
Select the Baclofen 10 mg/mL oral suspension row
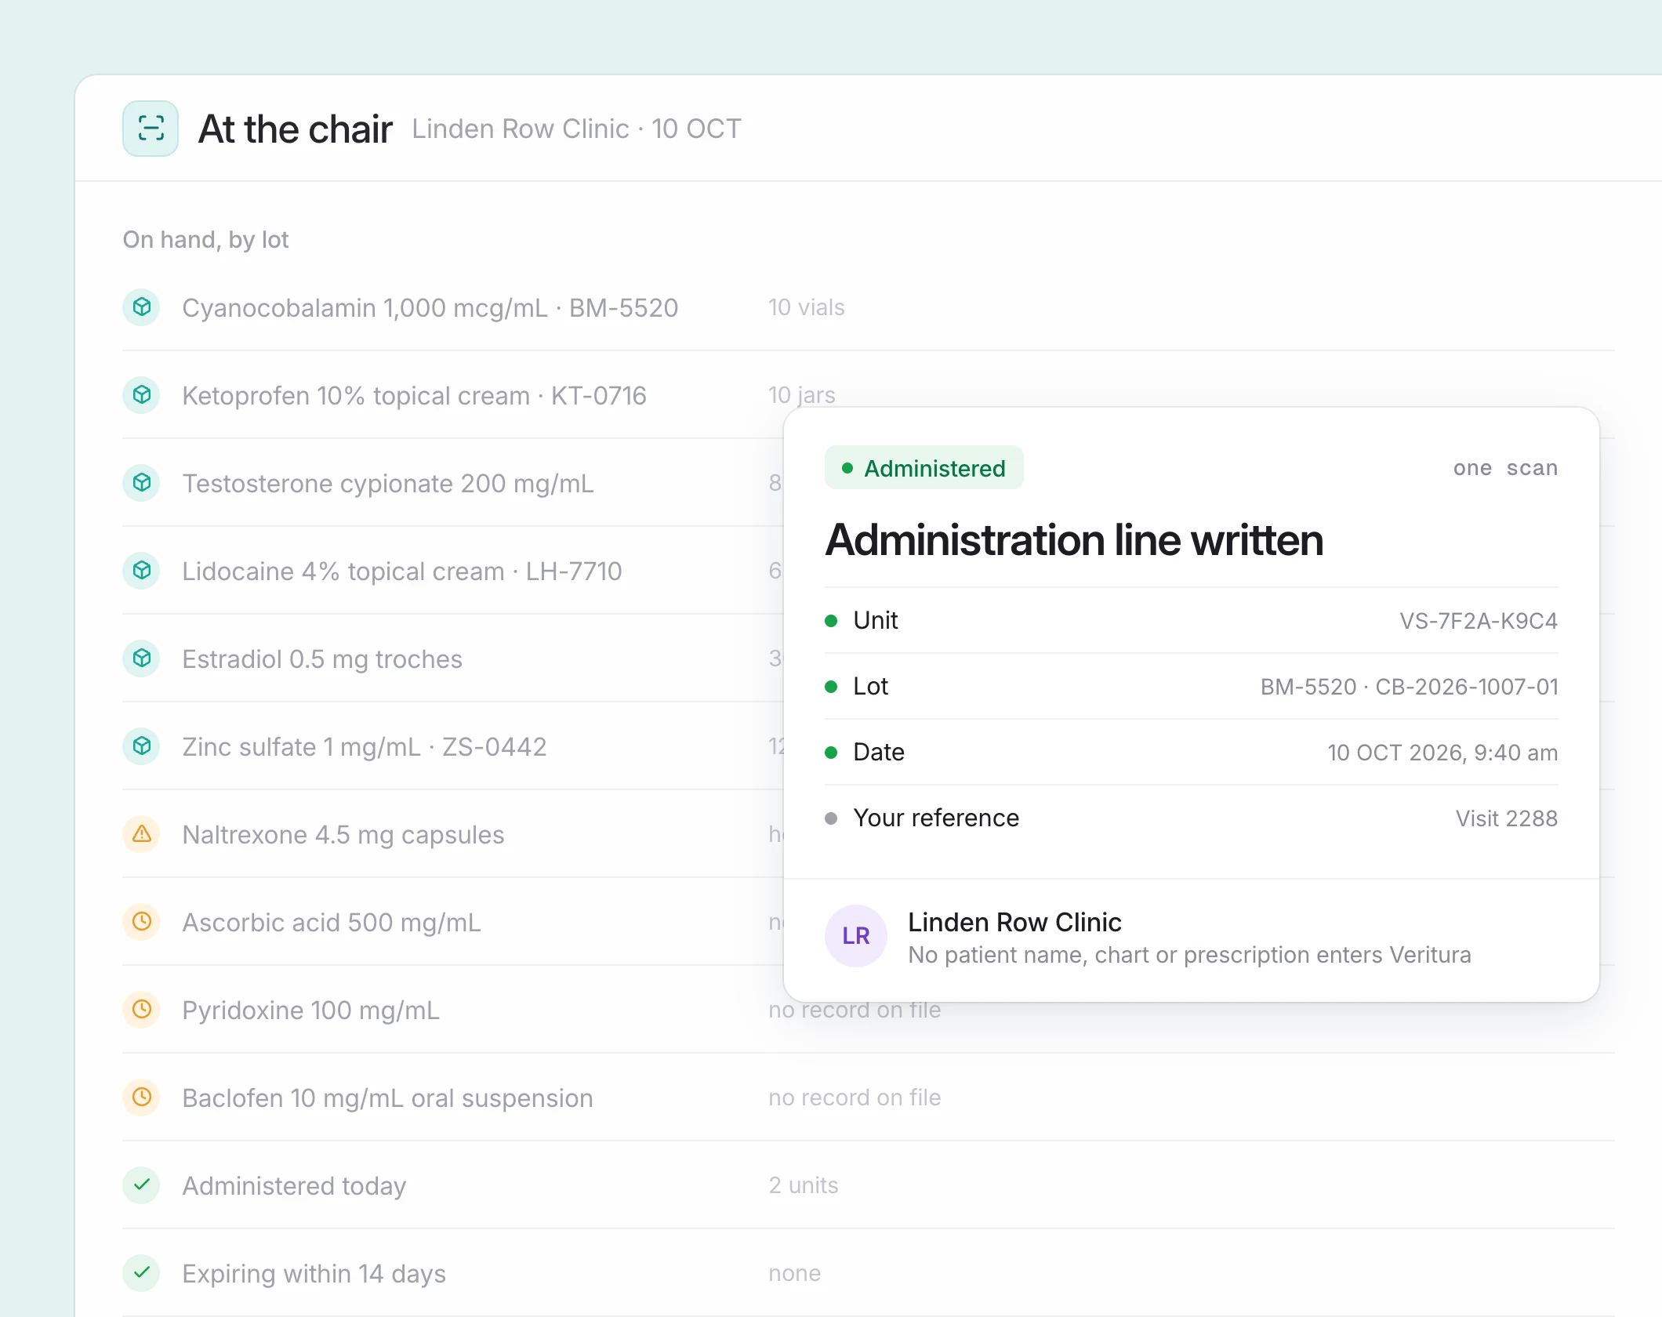869,1097
